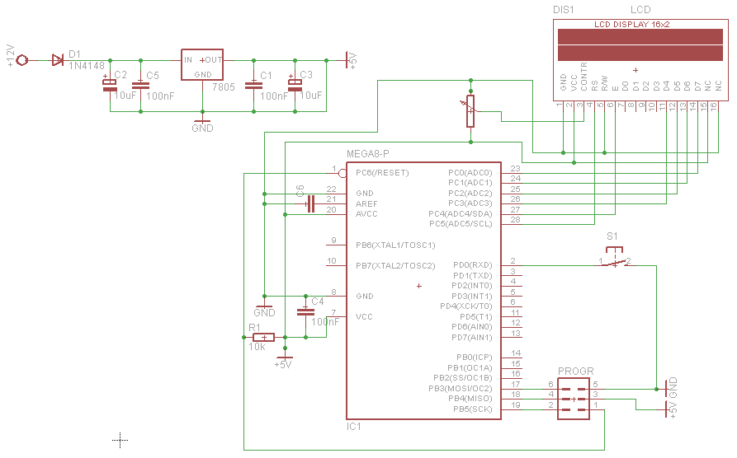Click the PB4(MISO) pin label
The height and width of the screenshot is (458, 737).
(x=470, y=399)
